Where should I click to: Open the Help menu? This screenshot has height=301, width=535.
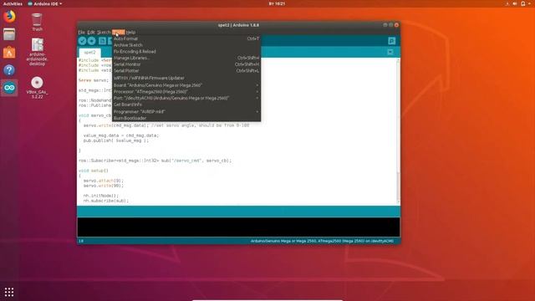coord(130,33)
